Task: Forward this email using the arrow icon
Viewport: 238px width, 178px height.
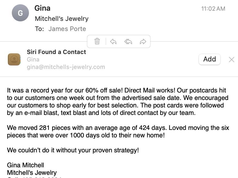Action: click(x=143, y=41)
